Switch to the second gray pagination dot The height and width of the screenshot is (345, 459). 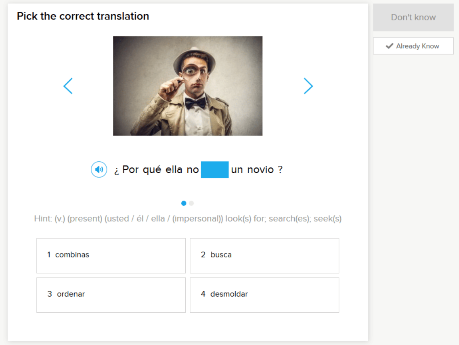[191, 203]
